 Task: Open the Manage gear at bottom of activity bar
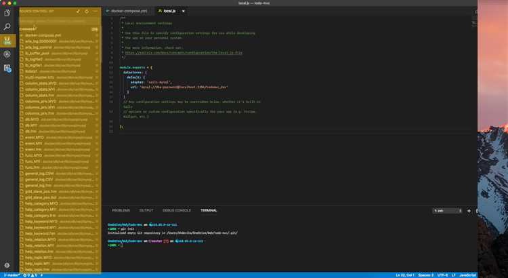coord(7,265)
